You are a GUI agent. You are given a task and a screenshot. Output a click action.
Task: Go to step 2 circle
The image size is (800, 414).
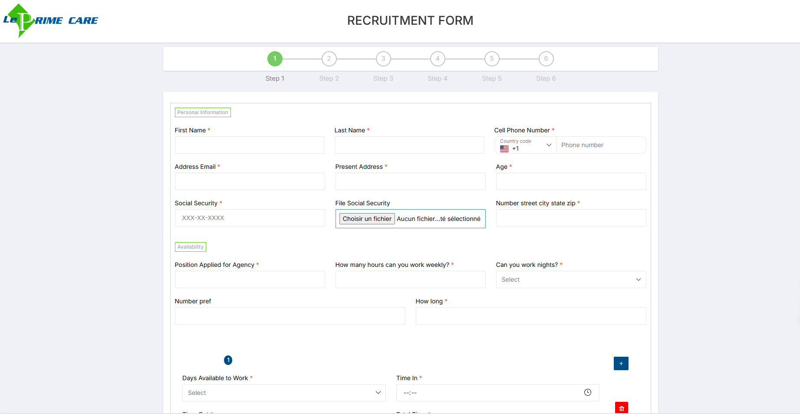[x=329, y=59]
